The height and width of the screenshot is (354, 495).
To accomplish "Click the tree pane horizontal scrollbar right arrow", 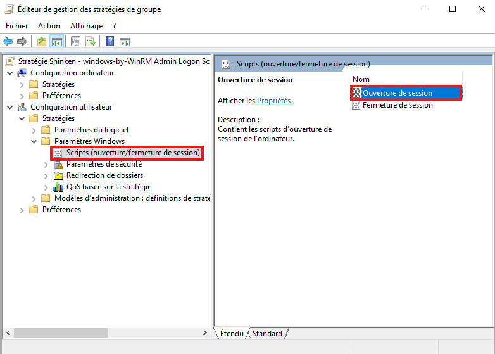I will tap(204, 333).
